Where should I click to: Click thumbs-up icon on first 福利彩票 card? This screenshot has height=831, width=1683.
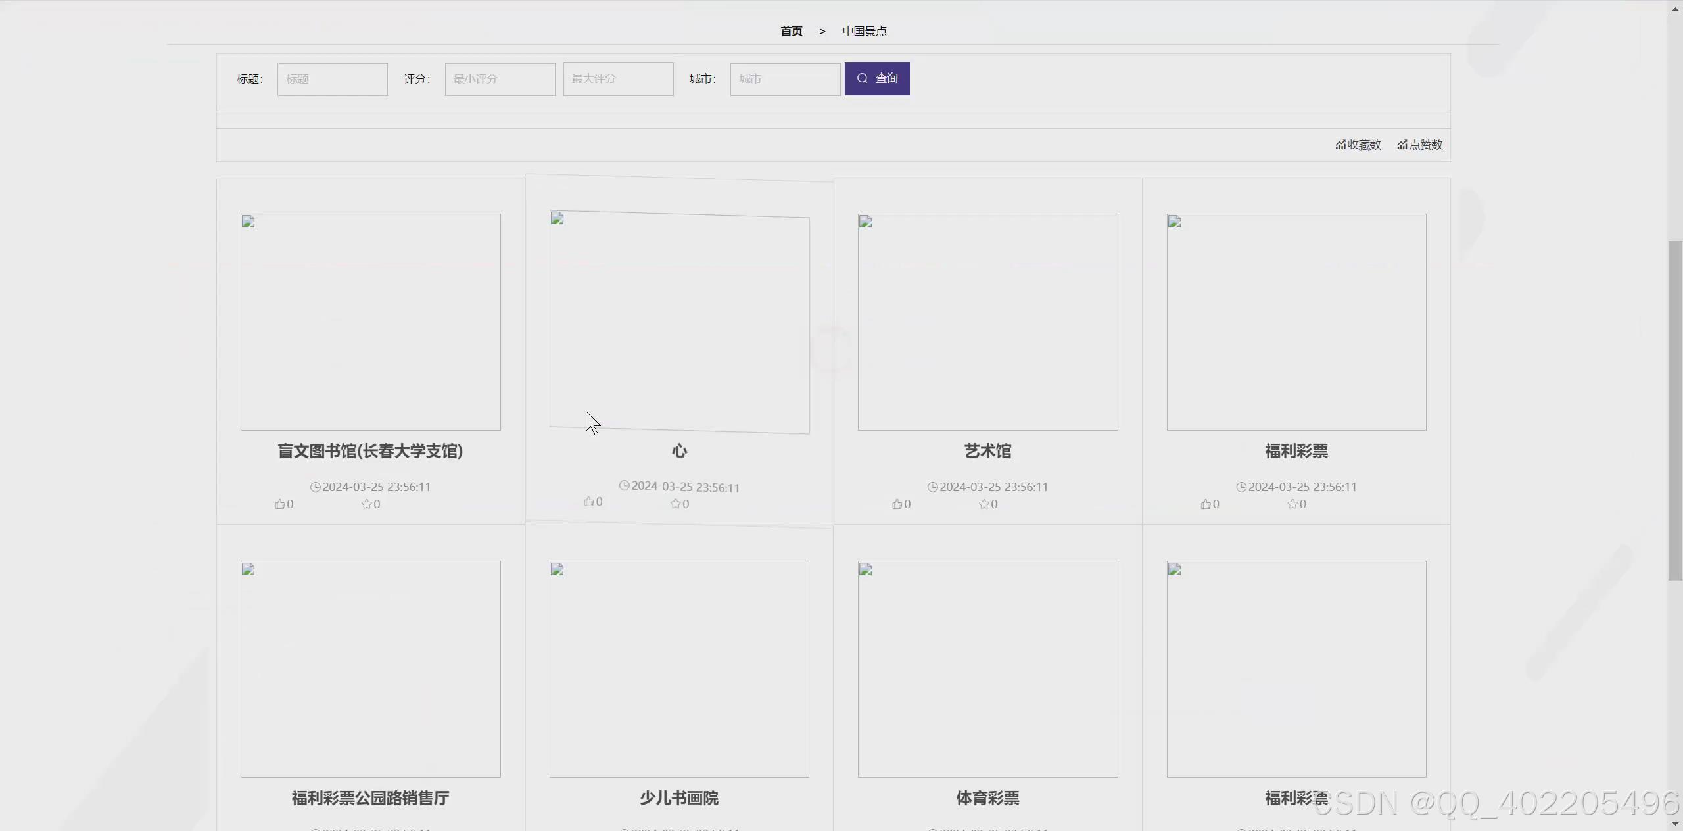click(x=1206, y=504)
